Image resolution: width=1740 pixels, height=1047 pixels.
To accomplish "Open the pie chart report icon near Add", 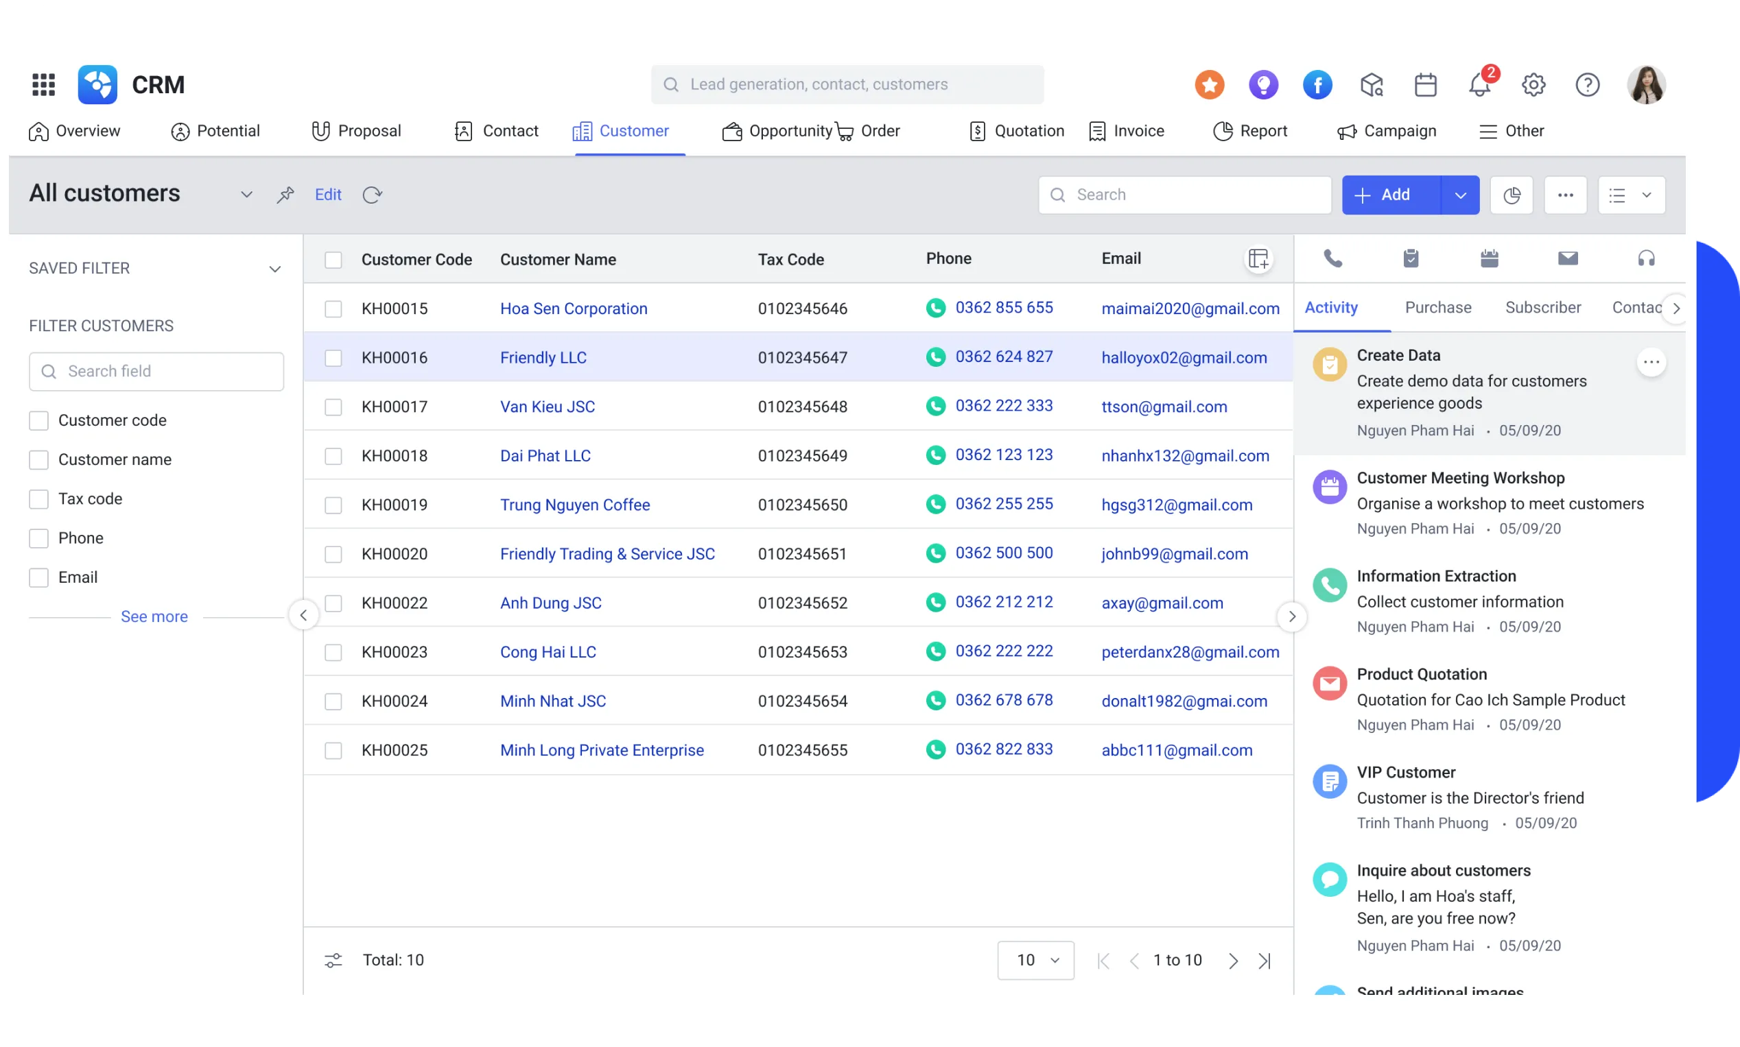I will coord(1512,195).
